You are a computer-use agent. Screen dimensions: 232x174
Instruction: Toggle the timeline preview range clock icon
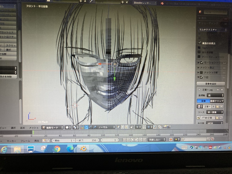click(44, 140)
